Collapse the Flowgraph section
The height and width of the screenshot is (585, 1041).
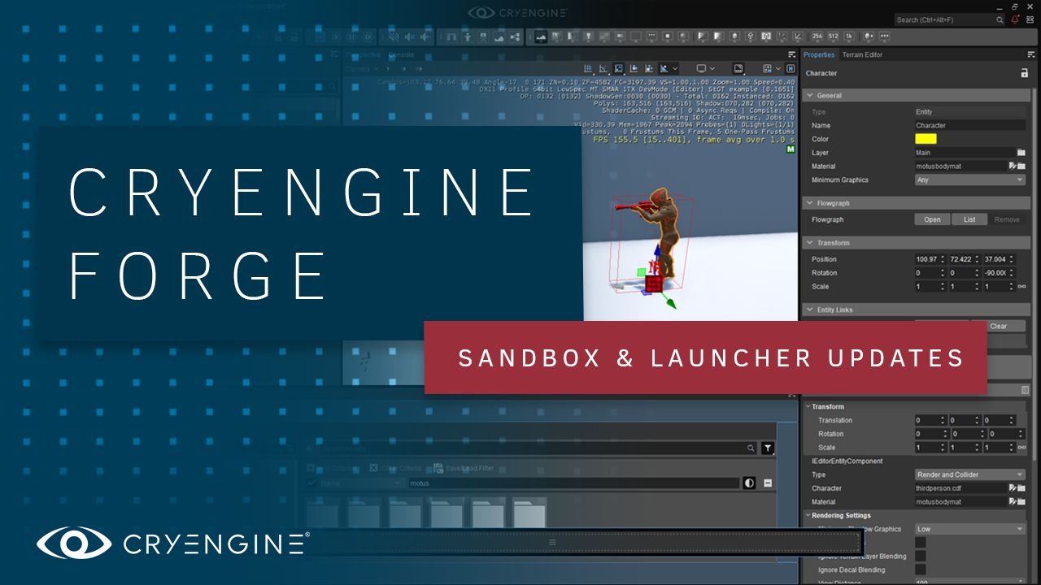pos(916,203)
